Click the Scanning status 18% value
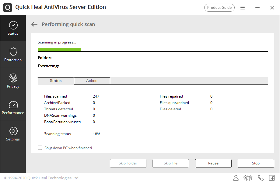Image resolution: width=280 pixels, height=183 pixels. coord(96,134)
